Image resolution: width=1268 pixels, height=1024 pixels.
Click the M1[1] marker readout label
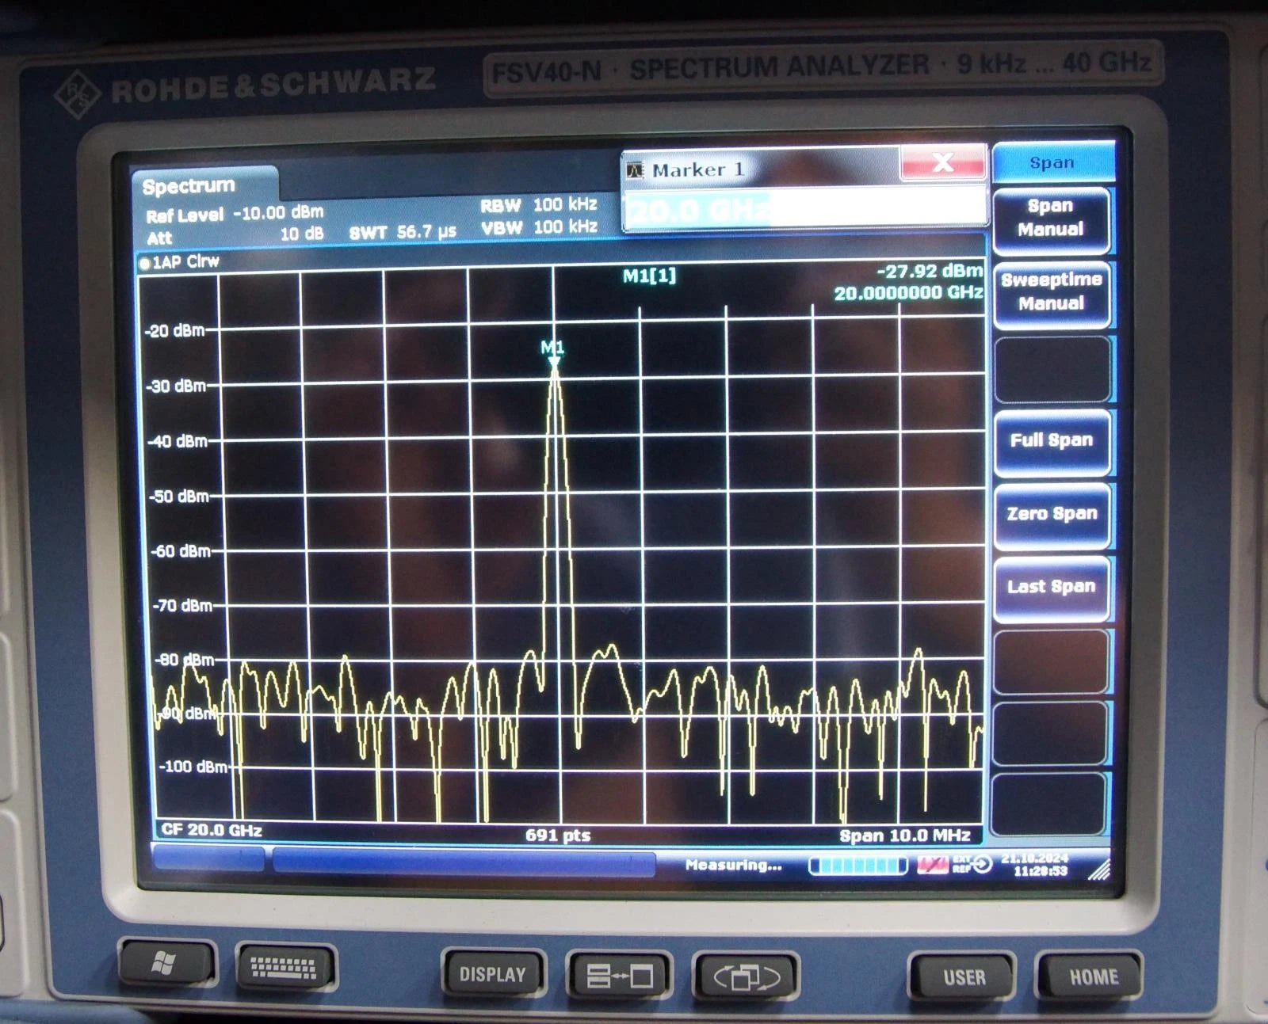coord(650,276)
